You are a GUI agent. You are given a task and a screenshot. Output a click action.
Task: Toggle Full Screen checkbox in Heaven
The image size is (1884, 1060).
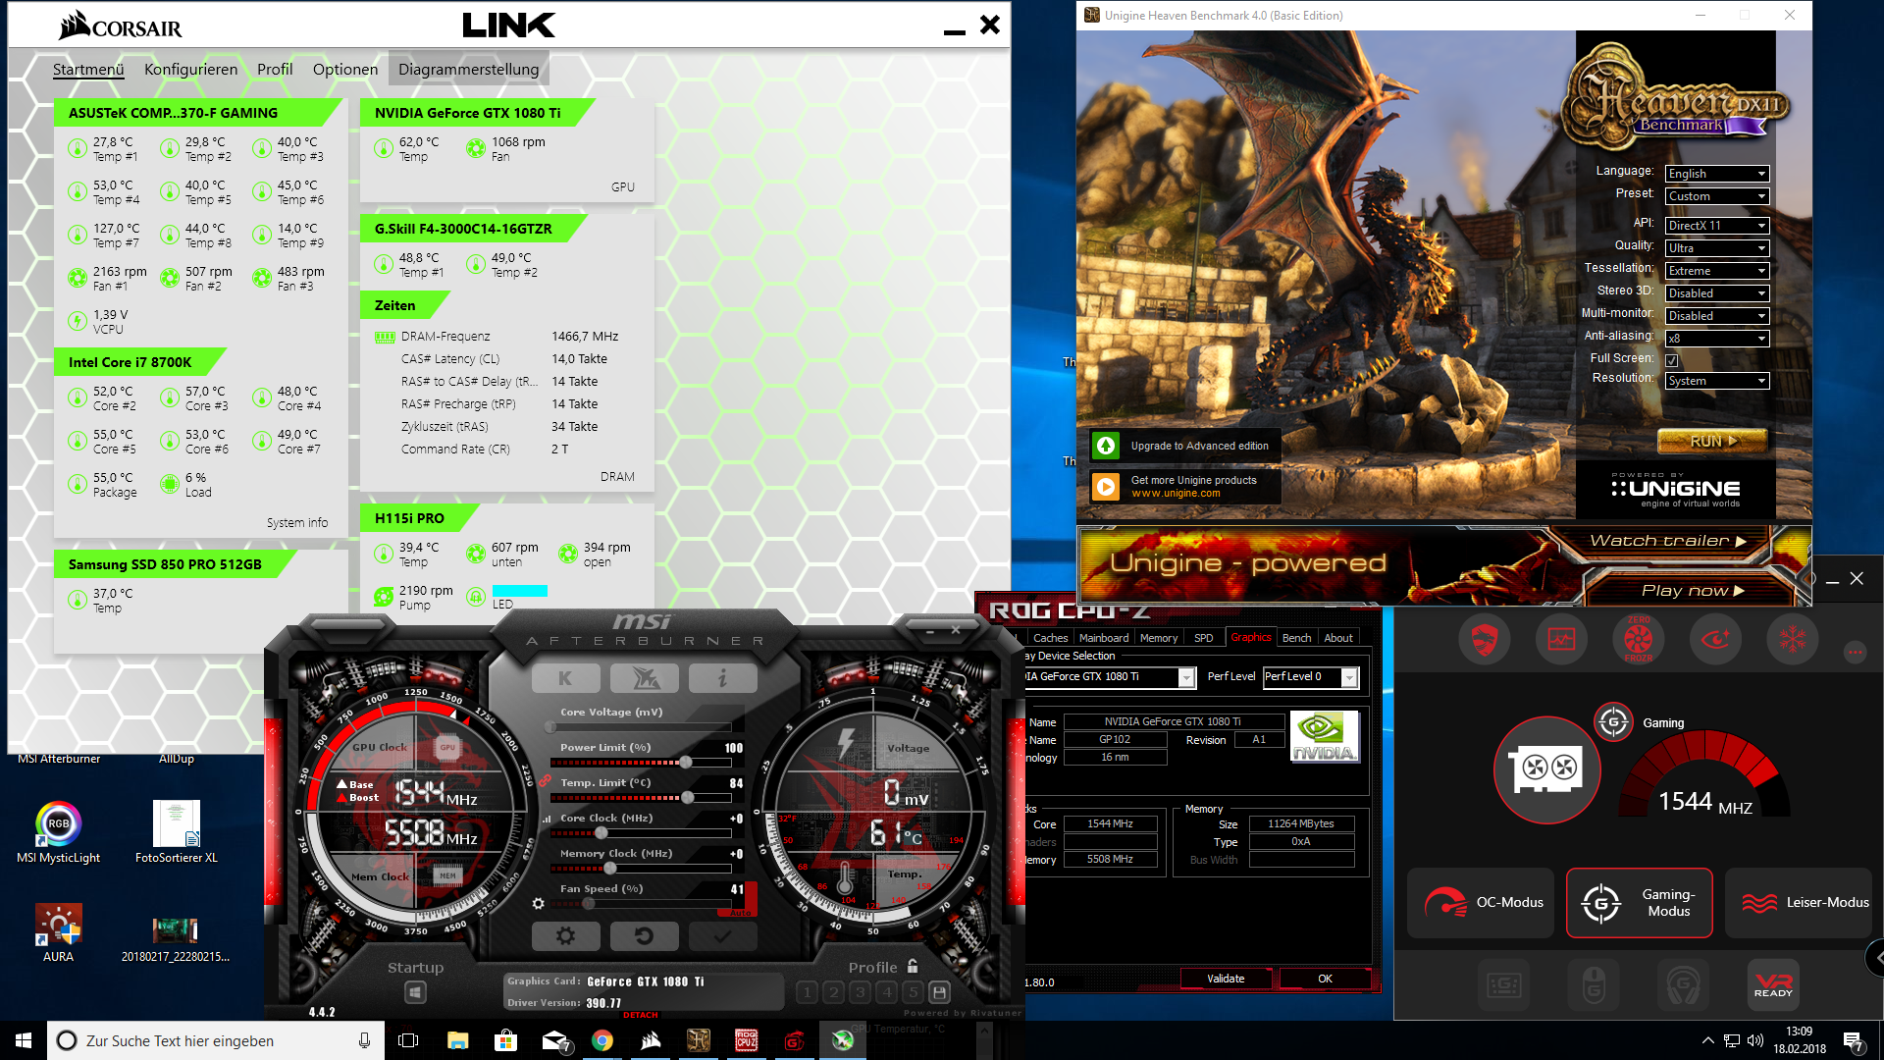pyautogui.click(x=1672, y=360)
